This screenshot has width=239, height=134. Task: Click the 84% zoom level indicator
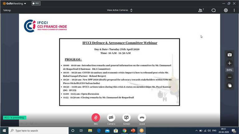click(x=229, y=70)
